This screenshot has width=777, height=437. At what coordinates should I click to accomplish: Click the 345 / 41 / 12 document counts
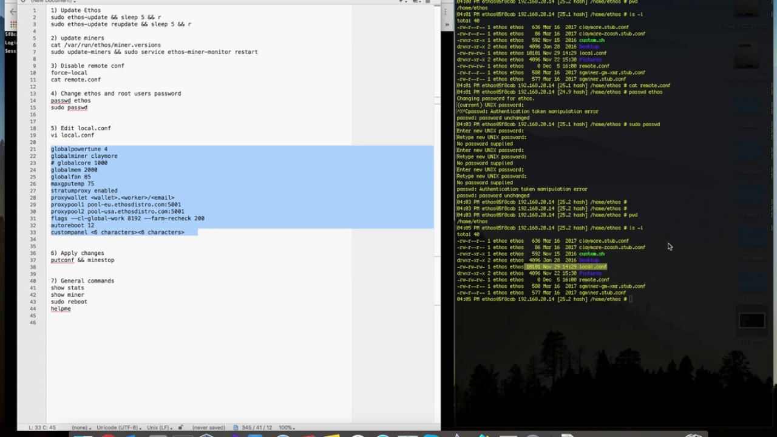257,428
